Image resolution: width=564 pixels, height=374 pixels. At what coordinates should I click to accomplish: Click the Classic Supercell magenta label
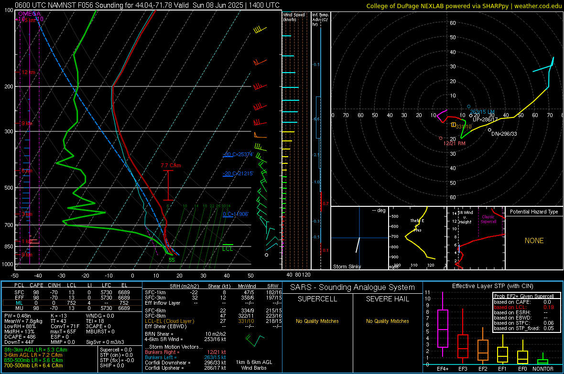click(488, 219)
